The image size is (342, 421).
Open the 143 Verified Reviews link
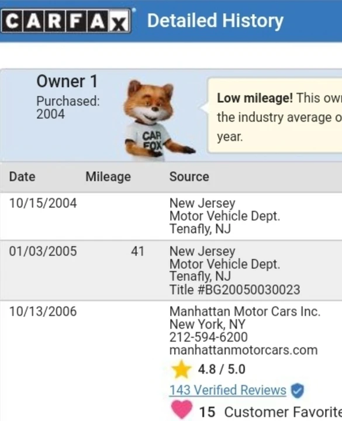pyautogui.click(x=227, y=390)
